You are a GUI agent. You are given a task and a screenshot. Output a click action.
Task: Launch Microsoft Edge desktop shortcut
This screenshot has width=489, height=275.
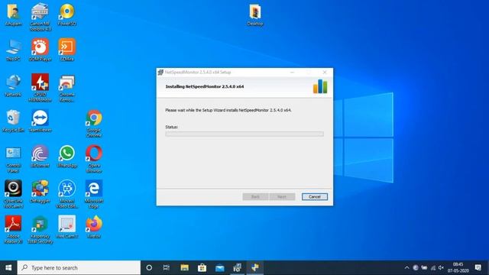pos(94,194)
